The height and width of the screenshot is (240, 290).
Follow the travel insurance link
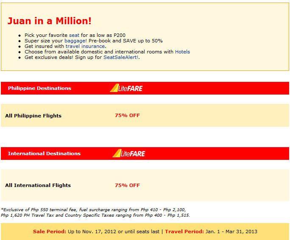coord(85,46)
